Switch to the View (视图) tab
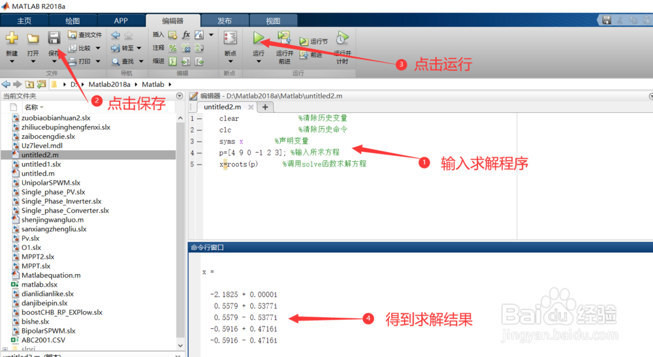This screenshot has width=653, height=357. (273, 21)
